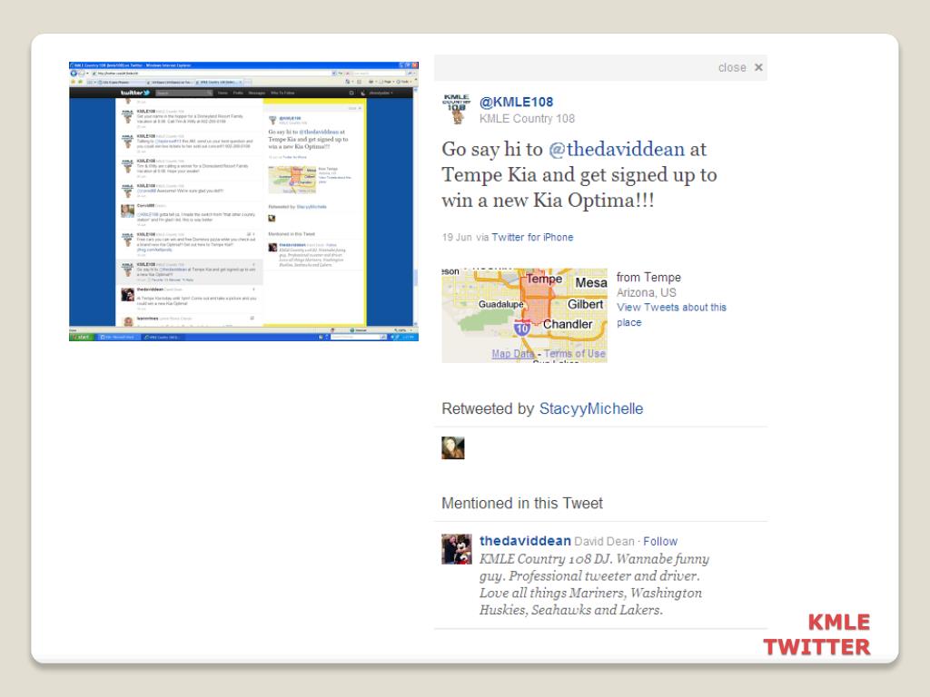Click the X icon beside close

[x=758, y=67]
